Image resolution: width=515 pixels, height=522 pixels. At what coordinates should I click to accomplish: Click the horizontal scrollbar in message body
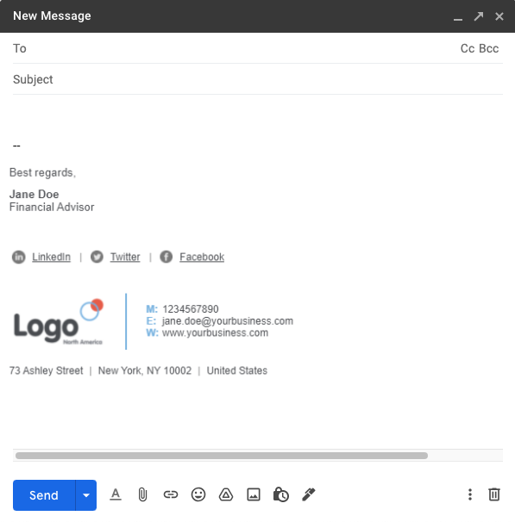click(x=222, y=456)
